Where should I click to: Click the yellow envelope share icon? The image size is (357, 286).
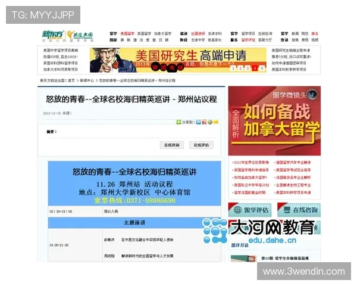click(216, 122)
